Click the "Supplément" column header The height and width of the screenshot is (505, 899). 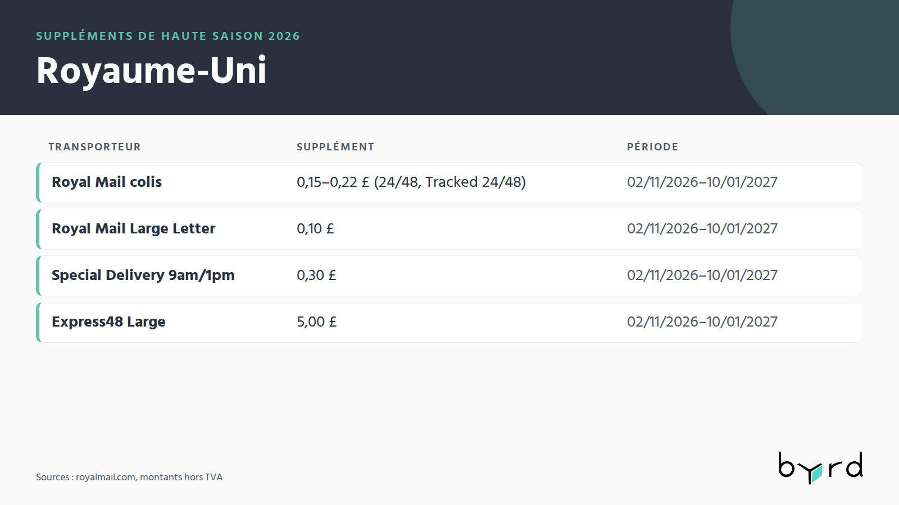335,147
